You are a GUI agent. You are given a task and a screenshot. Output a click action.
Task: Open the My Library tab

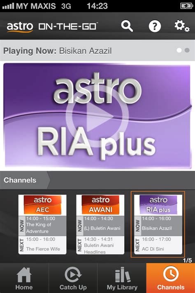pos(122,278)
